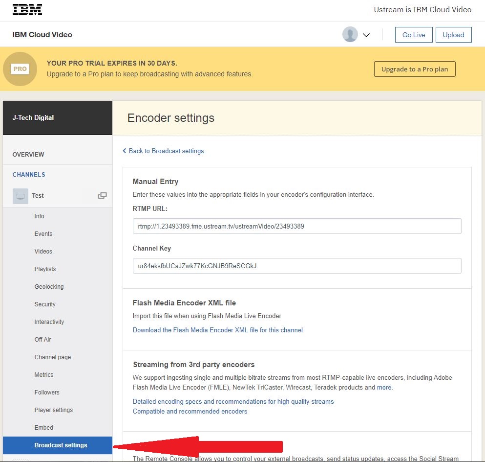Click the back chevron beside Broadcast settings
Image resolution: width=485 pixels, height=462 pixels.
pyautogui.click(x=125, y=151)
